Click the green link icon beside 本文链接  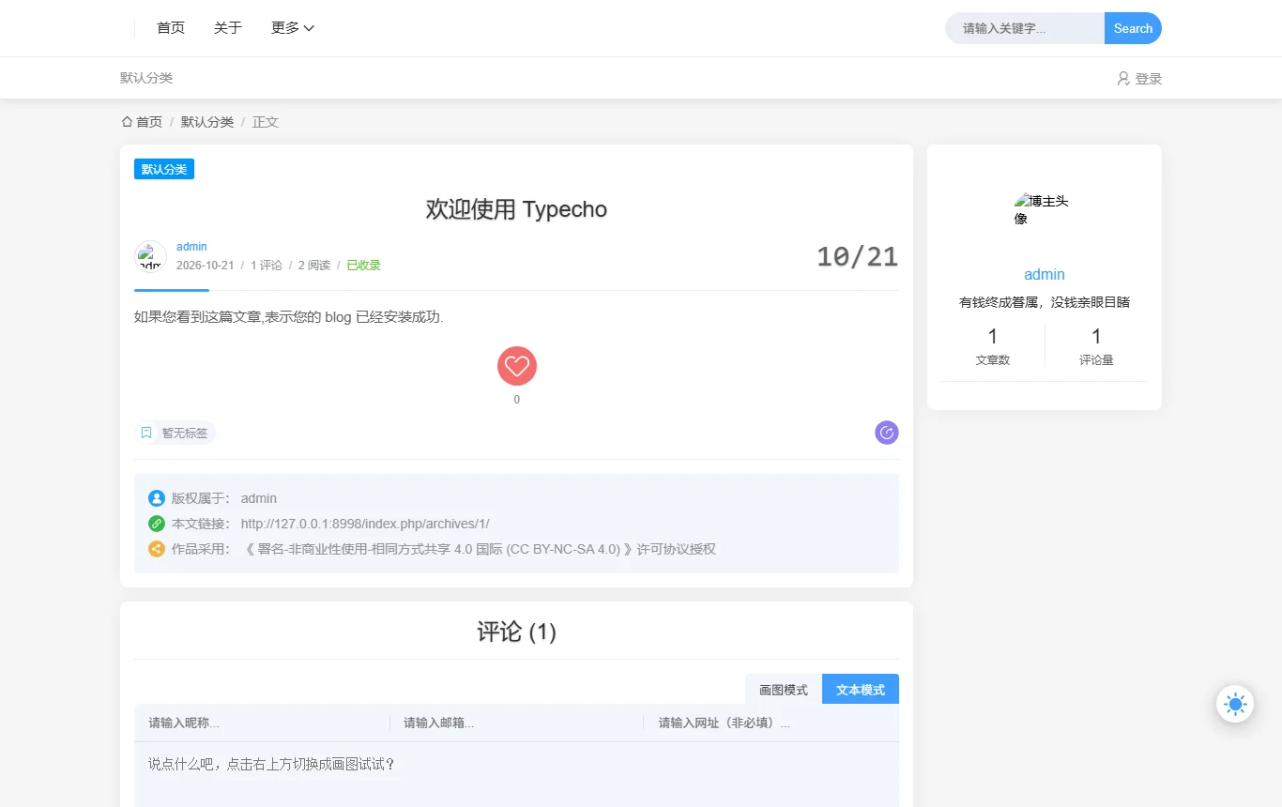[x=157, y=524]
